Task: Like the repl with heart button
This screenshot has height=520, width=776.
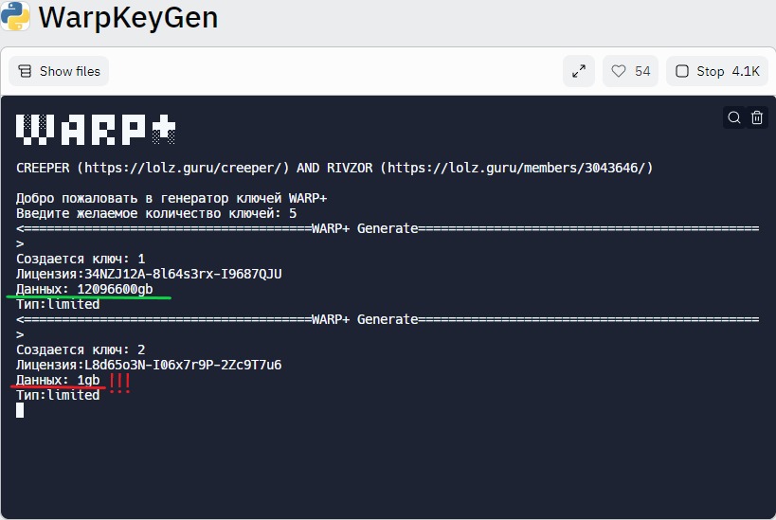Action: click(x=630, y=71)
